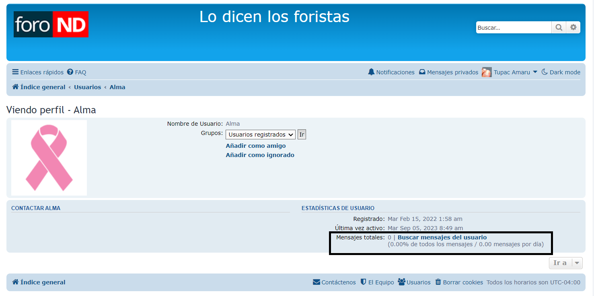Go to Usuarios breadcrumb
The image size is (594, 296).
[x=87, y=87]
